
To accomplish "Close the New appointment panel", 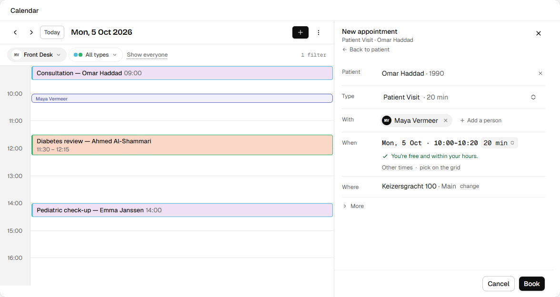I will [x=539, y=33].
